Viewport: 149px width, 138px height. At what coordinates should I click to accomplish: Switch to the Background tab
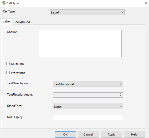[22, 22]
